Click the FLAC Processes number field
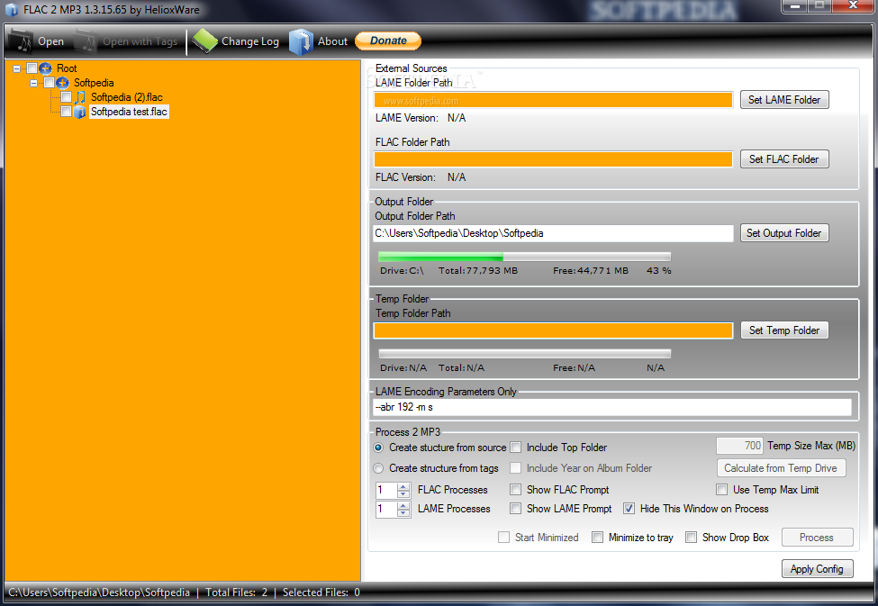878x606 pixels. 386,490
